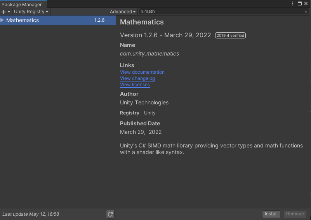Open the View licenses link
The image size is (311, 220).
[135, 85]
